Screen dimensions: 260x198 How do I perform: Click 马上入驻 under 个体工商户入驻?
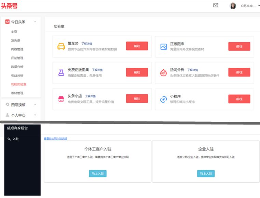tap(98, 174)
